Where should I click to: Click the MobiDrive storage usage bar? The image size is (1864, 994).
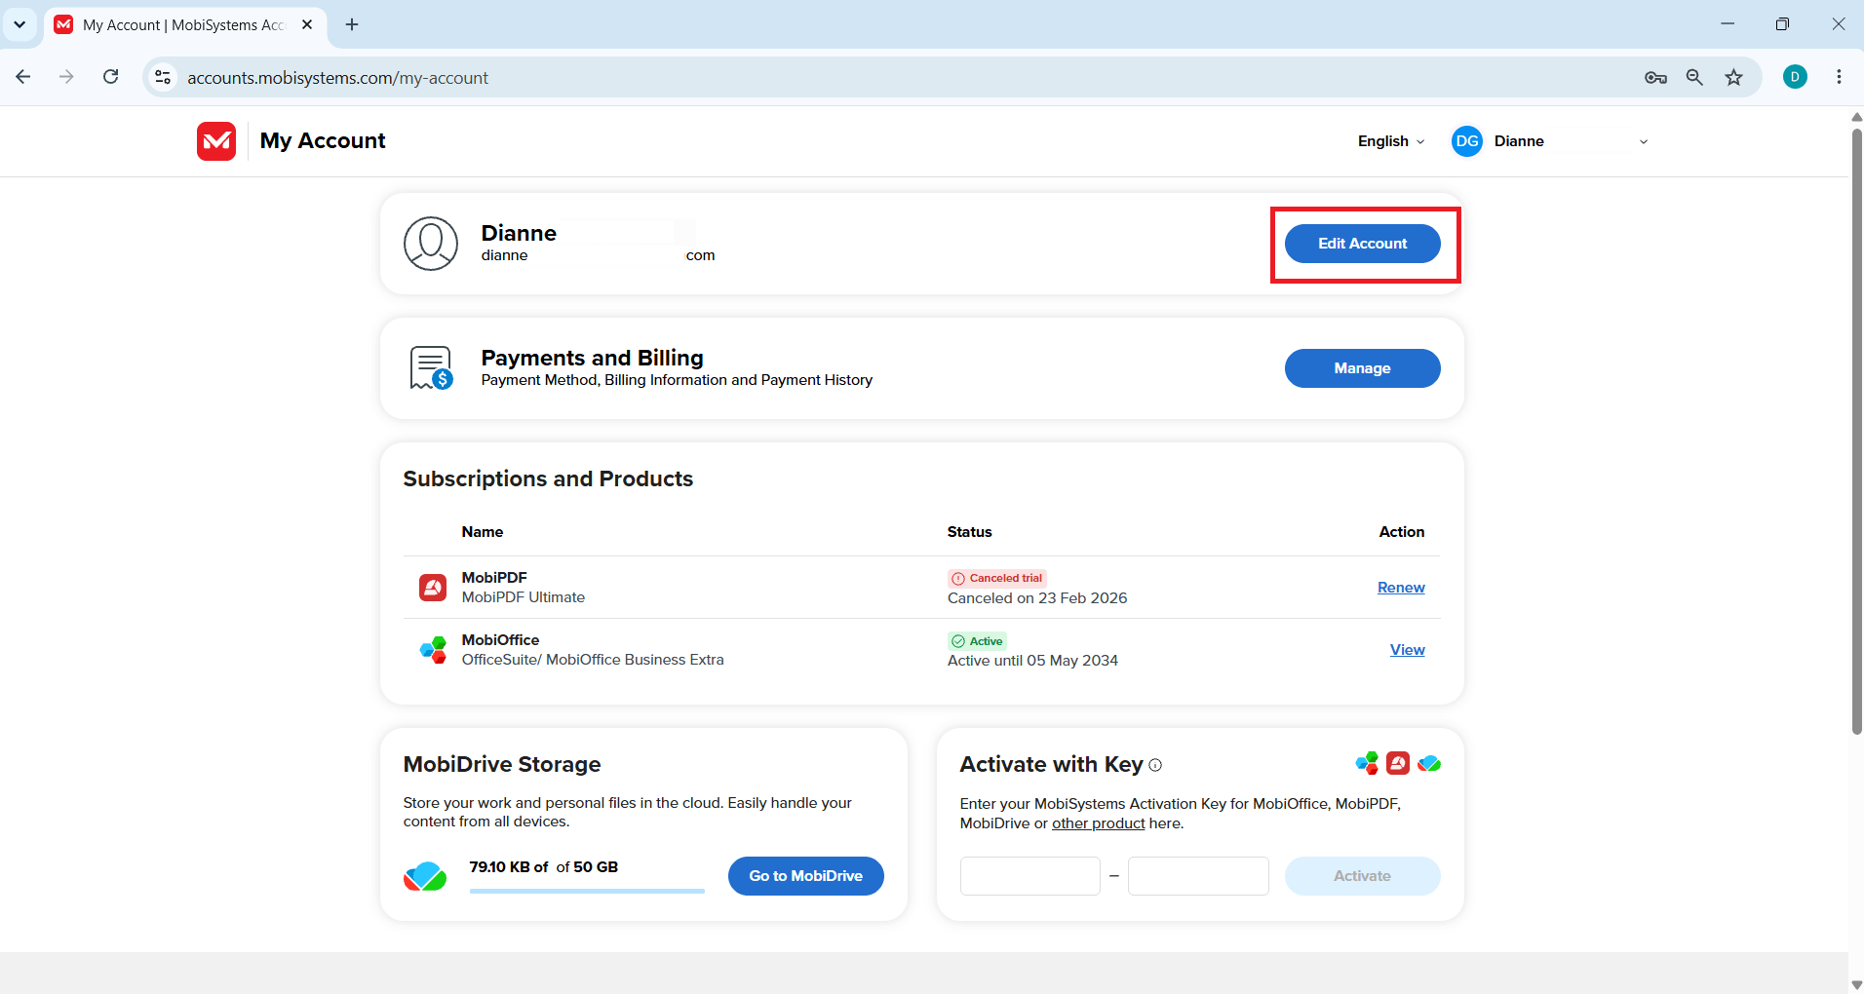pos(587,891)
